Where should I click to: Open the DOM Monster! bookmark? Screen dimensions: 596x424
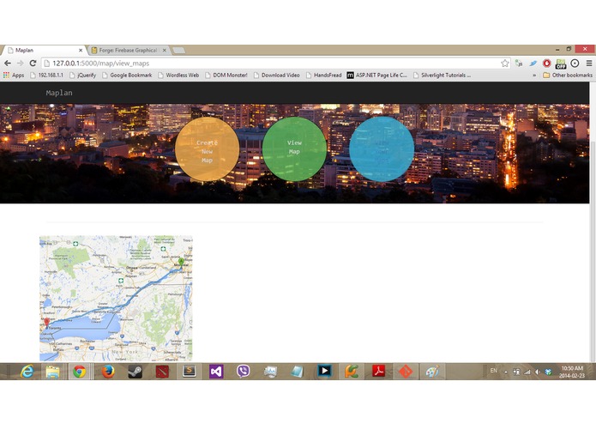click(x=226, y=76)
